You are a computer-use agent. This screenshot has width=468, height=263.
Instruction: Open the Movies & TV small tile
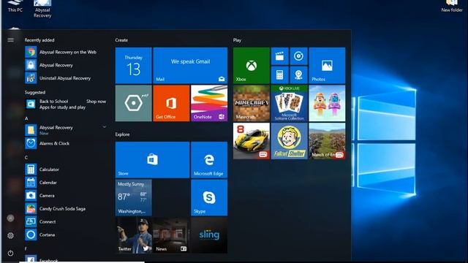[x=279, y=56]
